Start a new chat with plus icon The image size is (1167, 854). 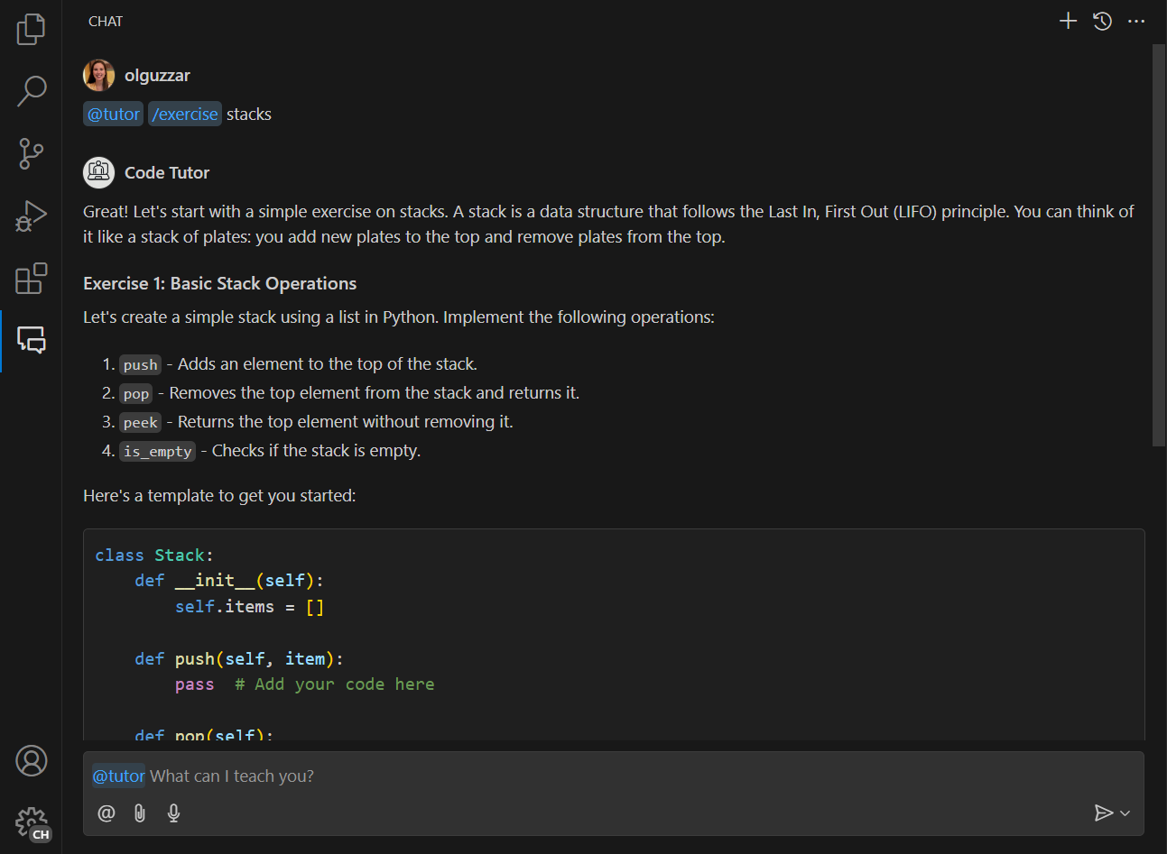1068,21
